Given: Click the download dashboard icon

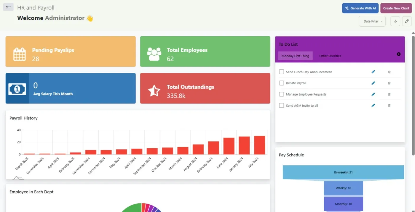Looking at the screenshot, I should [395, 21].
